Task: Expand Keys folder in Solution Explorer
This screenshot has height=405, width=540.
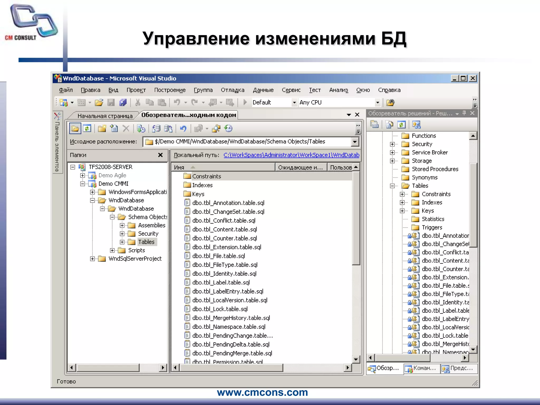Action: pyautogui.click(x=402, y=211)
